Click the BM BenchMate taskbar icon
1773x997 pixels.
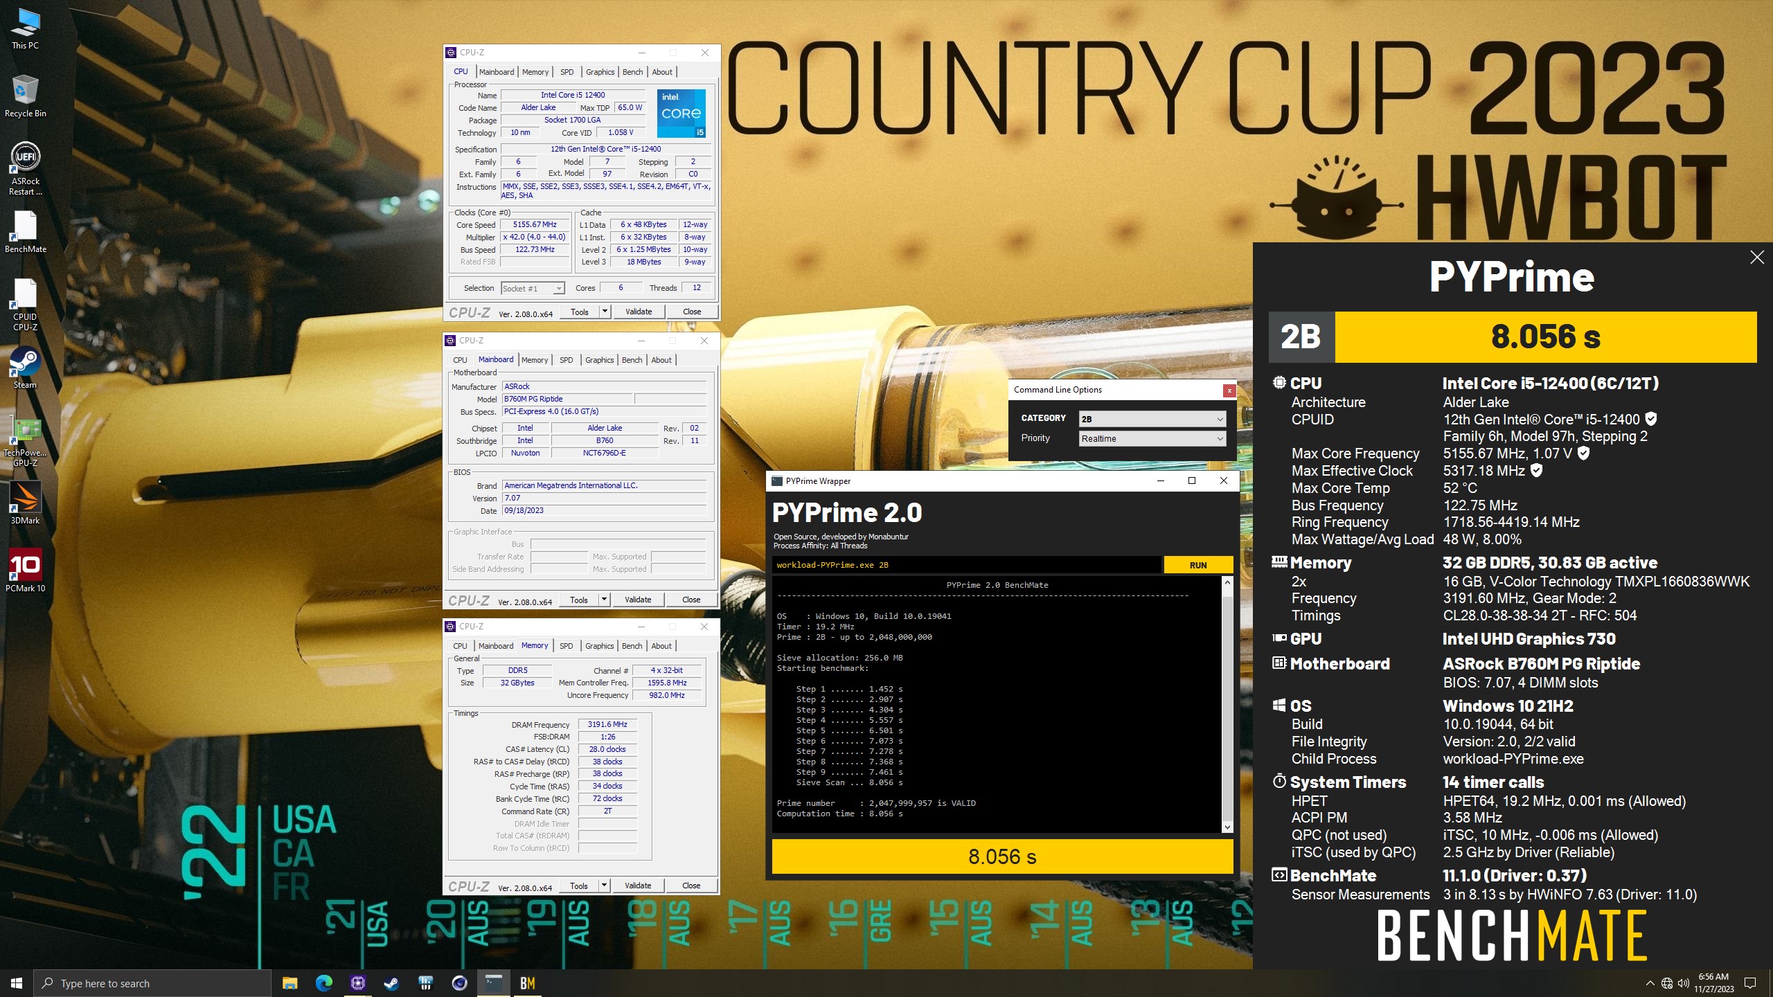click(527, 983)
